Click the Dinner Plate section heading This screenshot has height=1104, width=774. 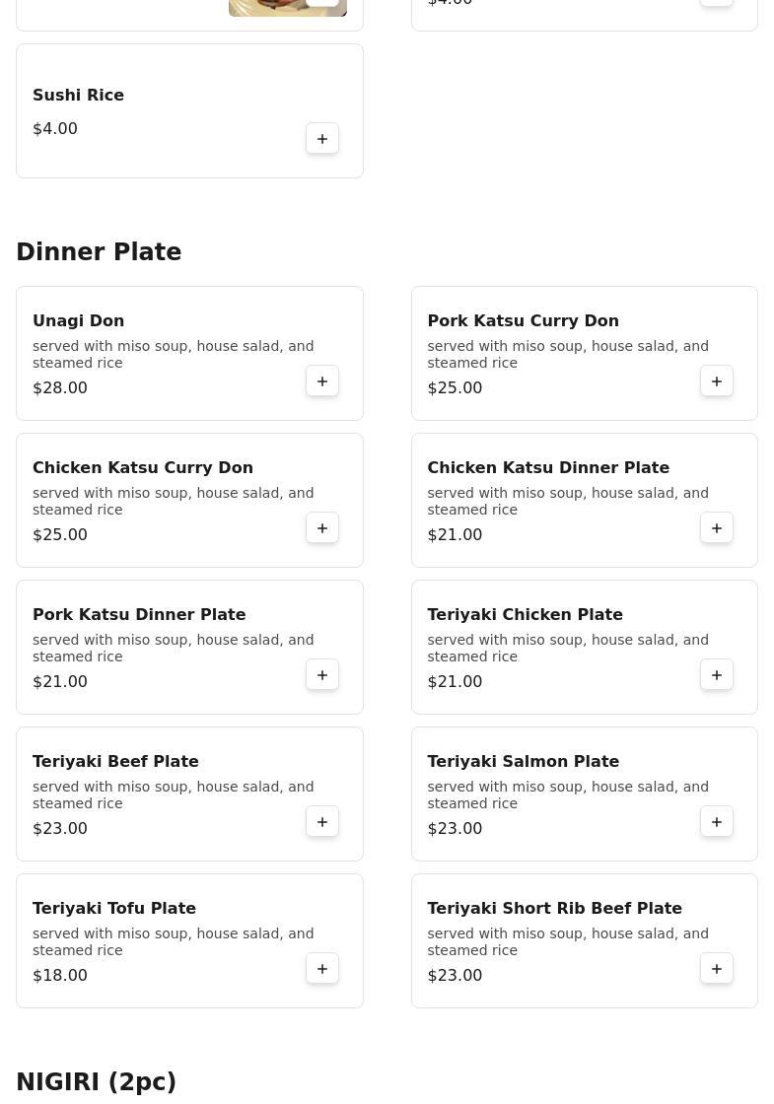tap(99, 252)
